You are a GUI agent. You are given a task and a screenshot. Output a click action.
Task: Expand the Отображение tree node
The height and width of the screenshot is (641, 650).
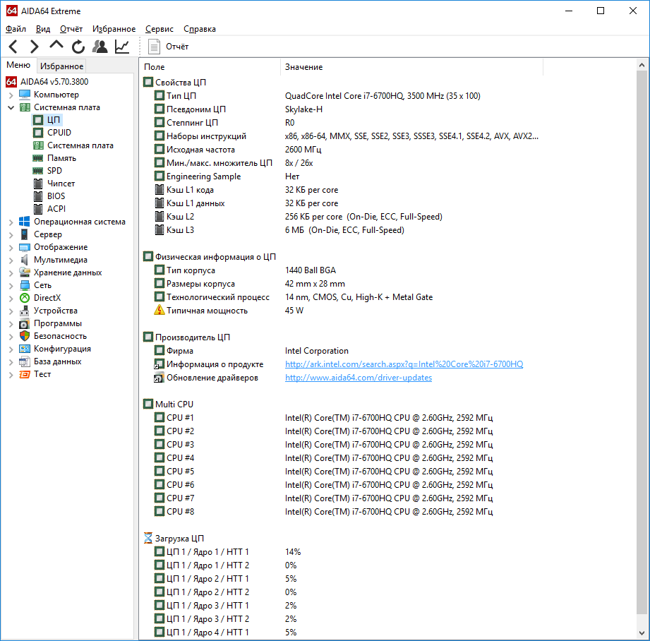pyautogui.click(x=11, y=248)
